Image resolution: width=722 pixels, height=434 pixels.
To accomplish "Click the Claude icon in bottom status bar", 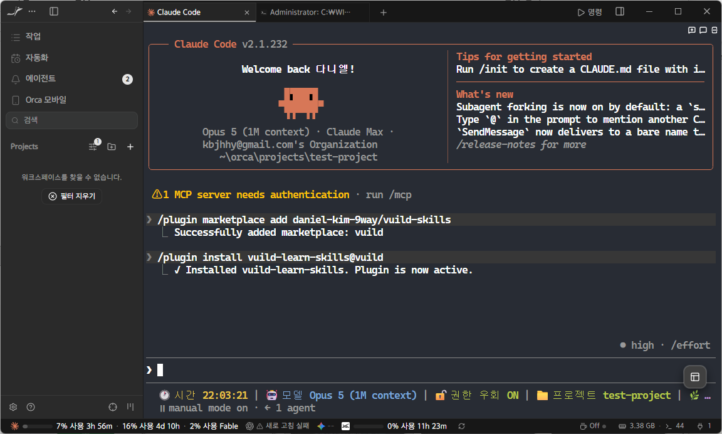I will 15,426.
